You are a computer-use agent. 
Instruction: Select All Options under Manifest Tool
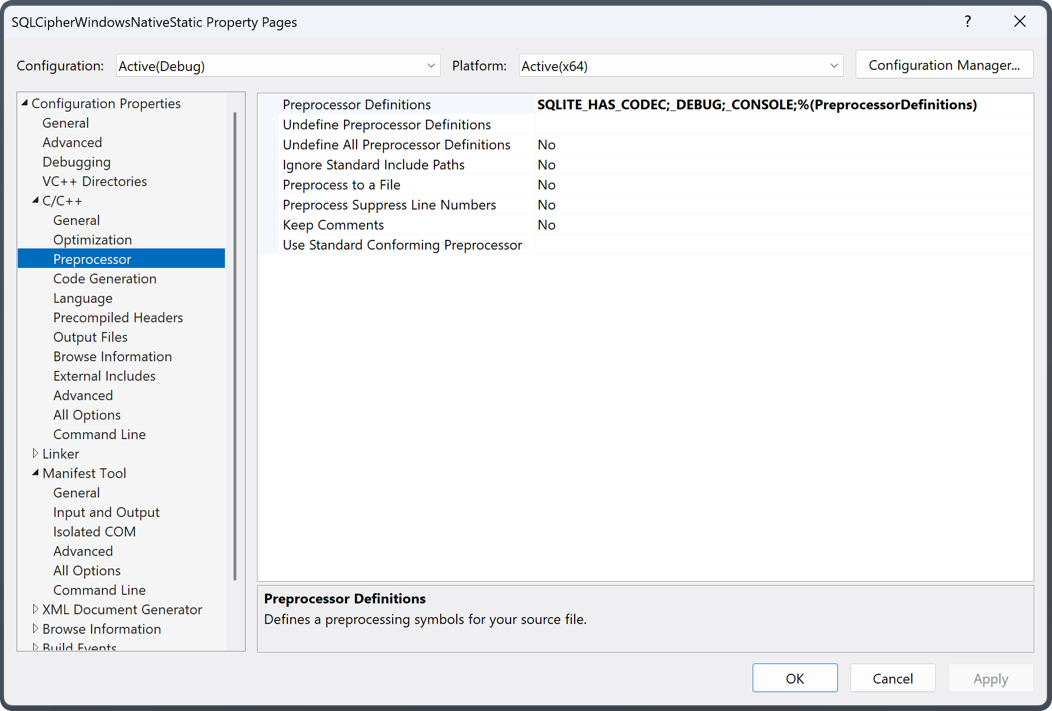[87, 570]
